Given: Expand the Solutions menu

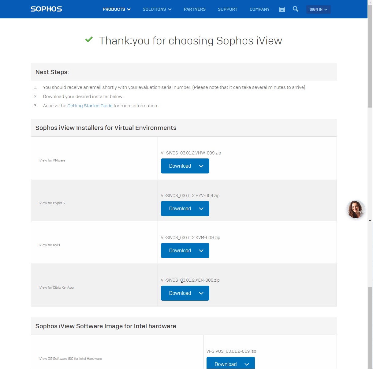Looking at the screenshot, I should [157, 10].
